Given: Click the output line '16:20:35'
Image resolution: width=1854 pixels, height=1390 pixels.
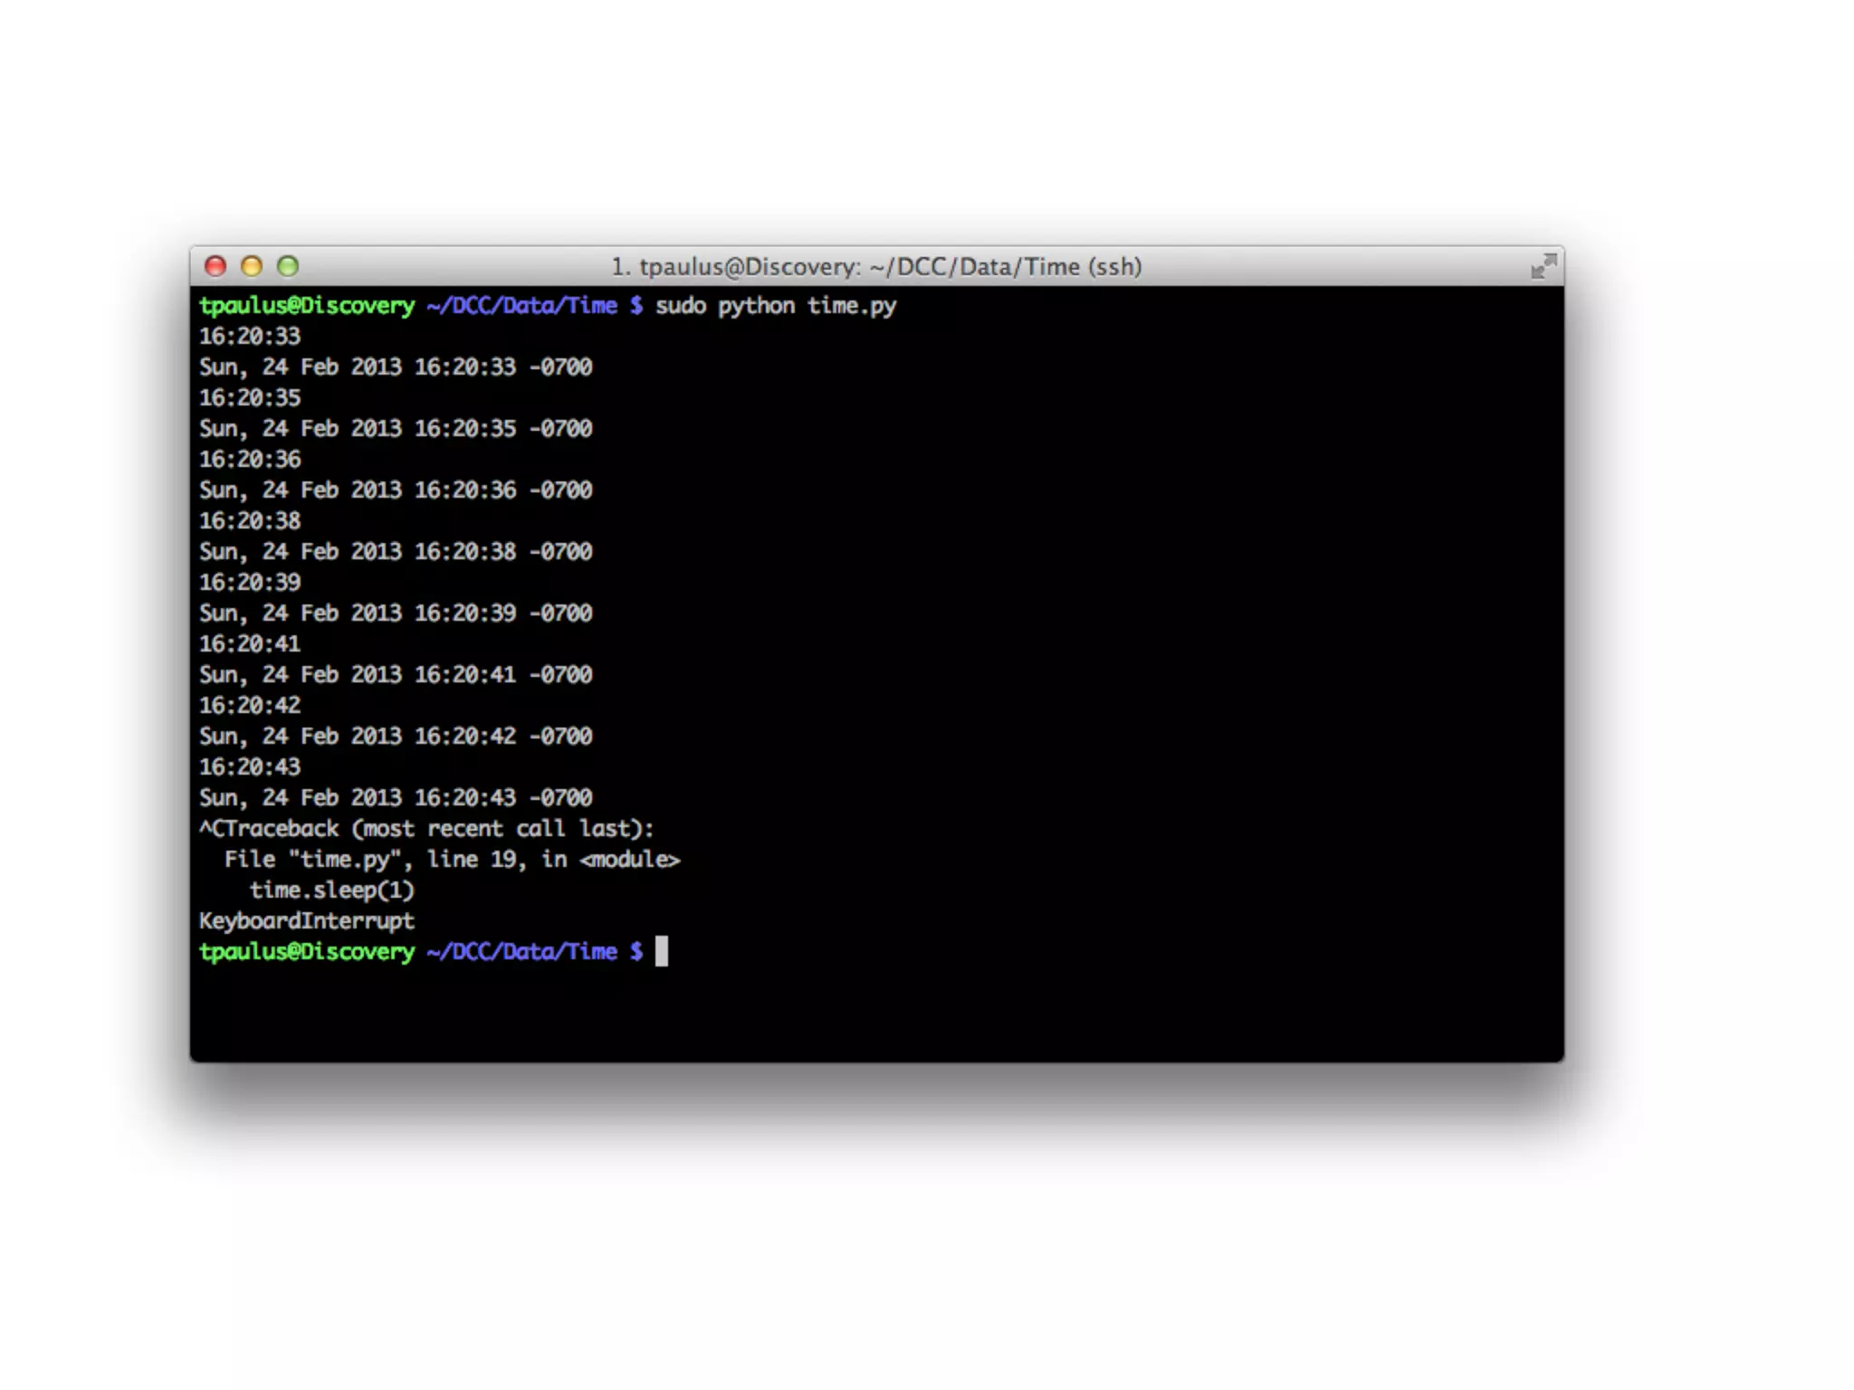Looking at the screenshot, I should [x=250, y=398].
